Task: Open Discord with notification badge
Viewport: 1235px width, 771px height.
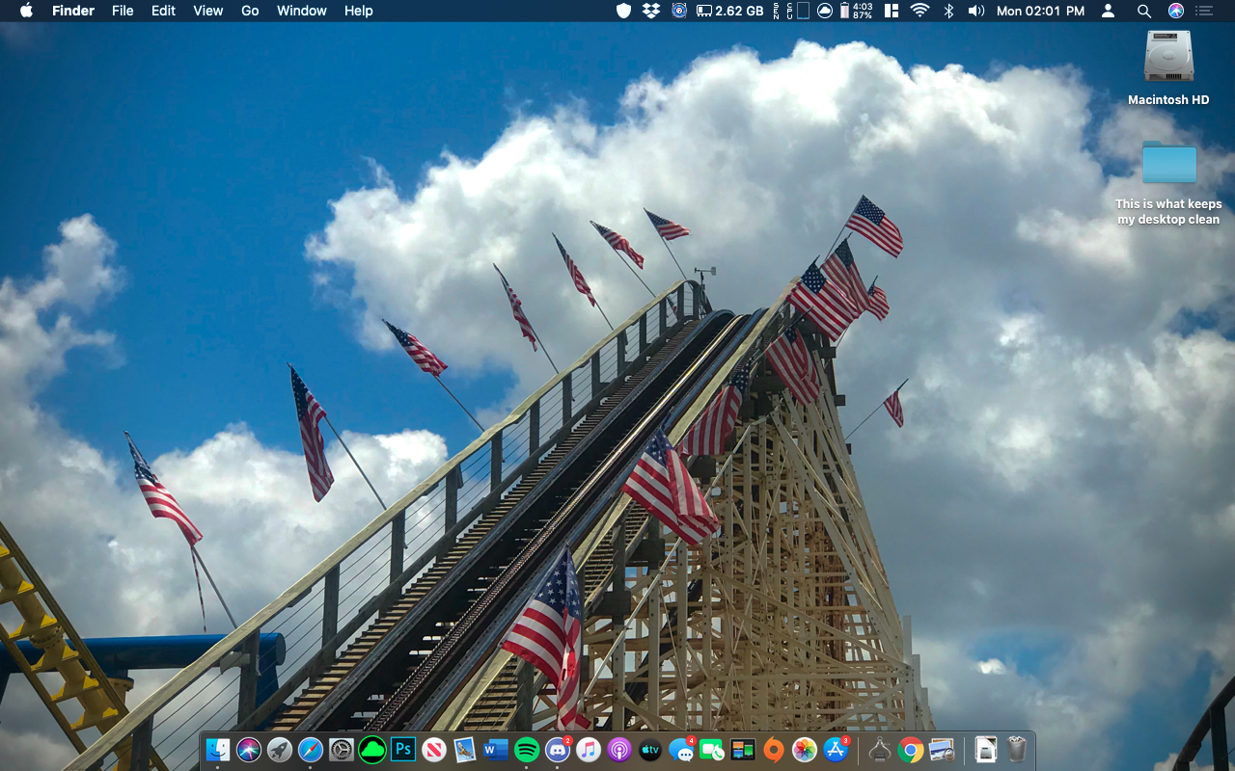Action: (558, 749)
